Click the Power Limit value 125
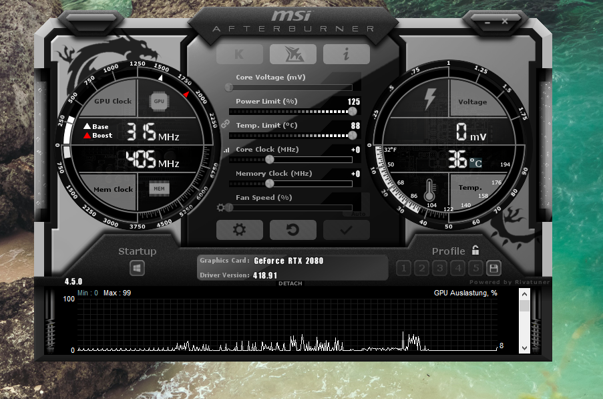This screenshot has height=399, width=603. click(x=354, y=102)
